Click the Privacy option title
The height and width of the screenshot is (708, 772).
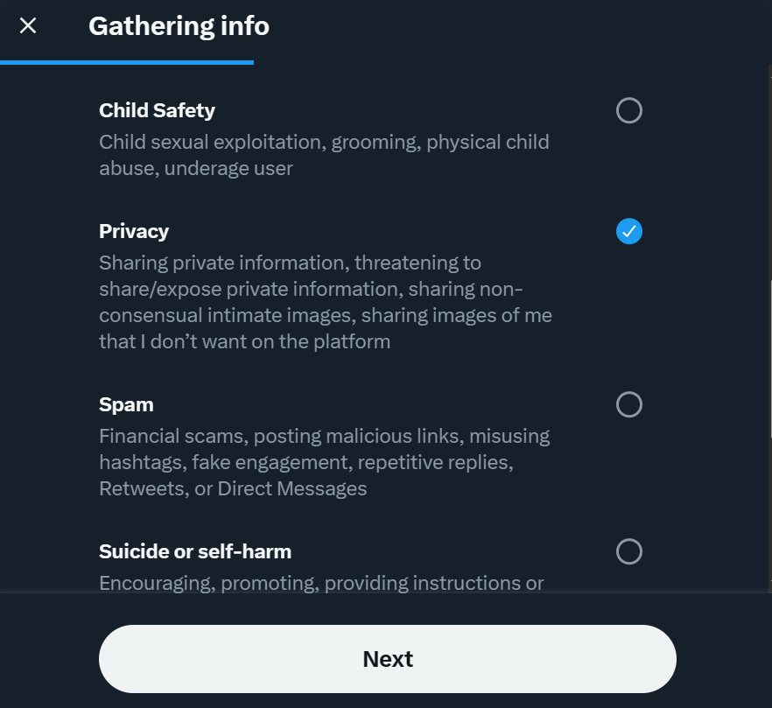[x=134, y=231]
